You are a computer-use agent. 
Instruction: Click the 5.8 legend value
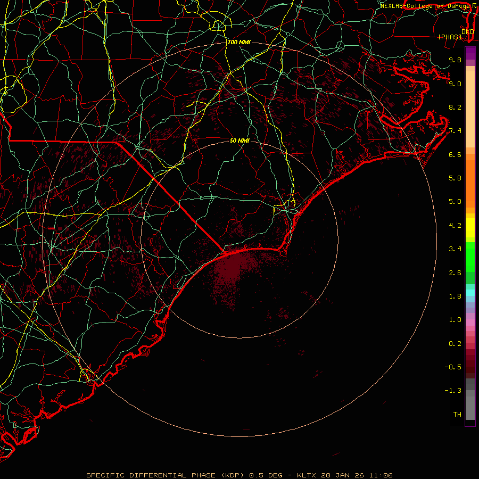coord(455,178)
